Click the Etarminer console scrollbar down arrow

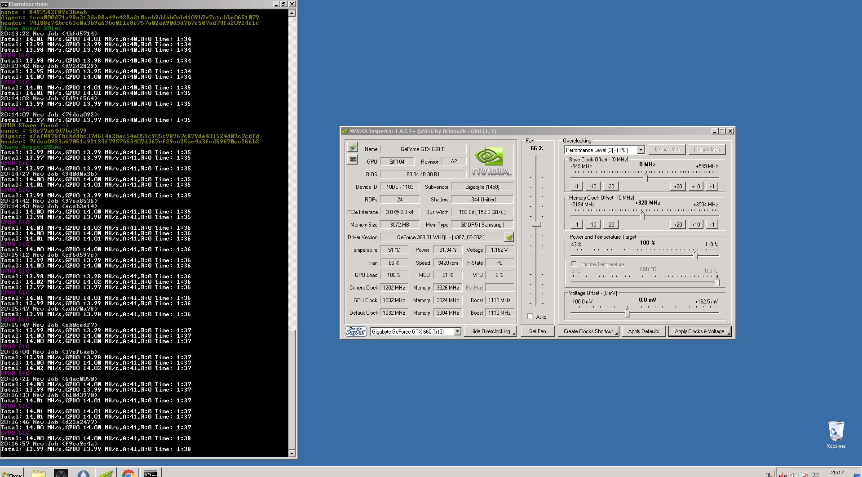292,454
